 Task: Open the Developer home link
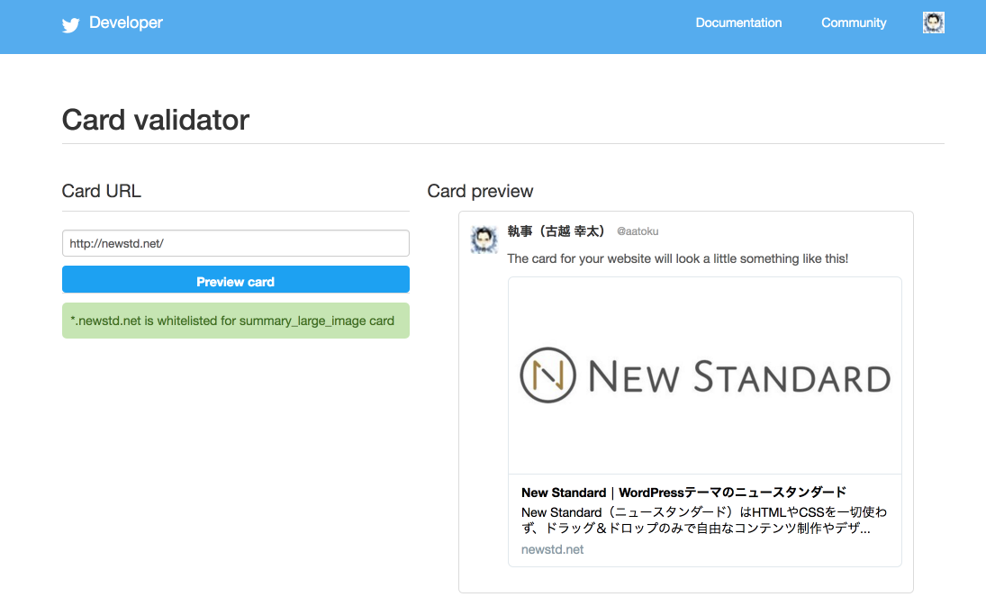click(126, 23)
